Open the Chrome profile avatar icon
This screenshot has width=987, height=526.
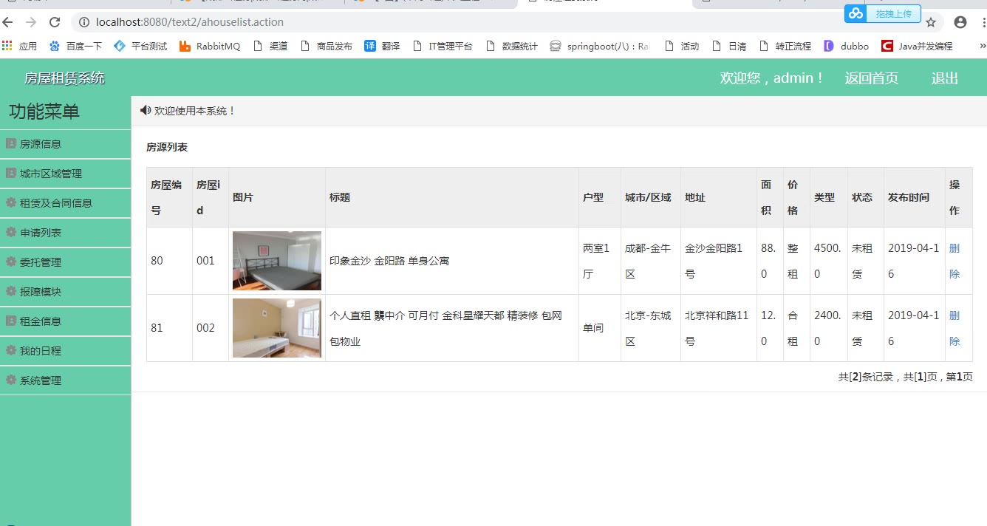960,22
